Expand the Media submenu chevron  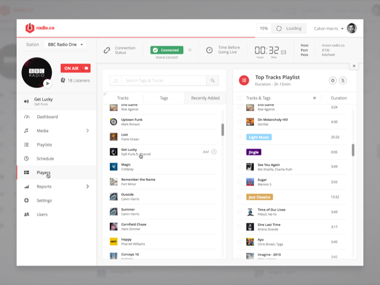point(87,131)
